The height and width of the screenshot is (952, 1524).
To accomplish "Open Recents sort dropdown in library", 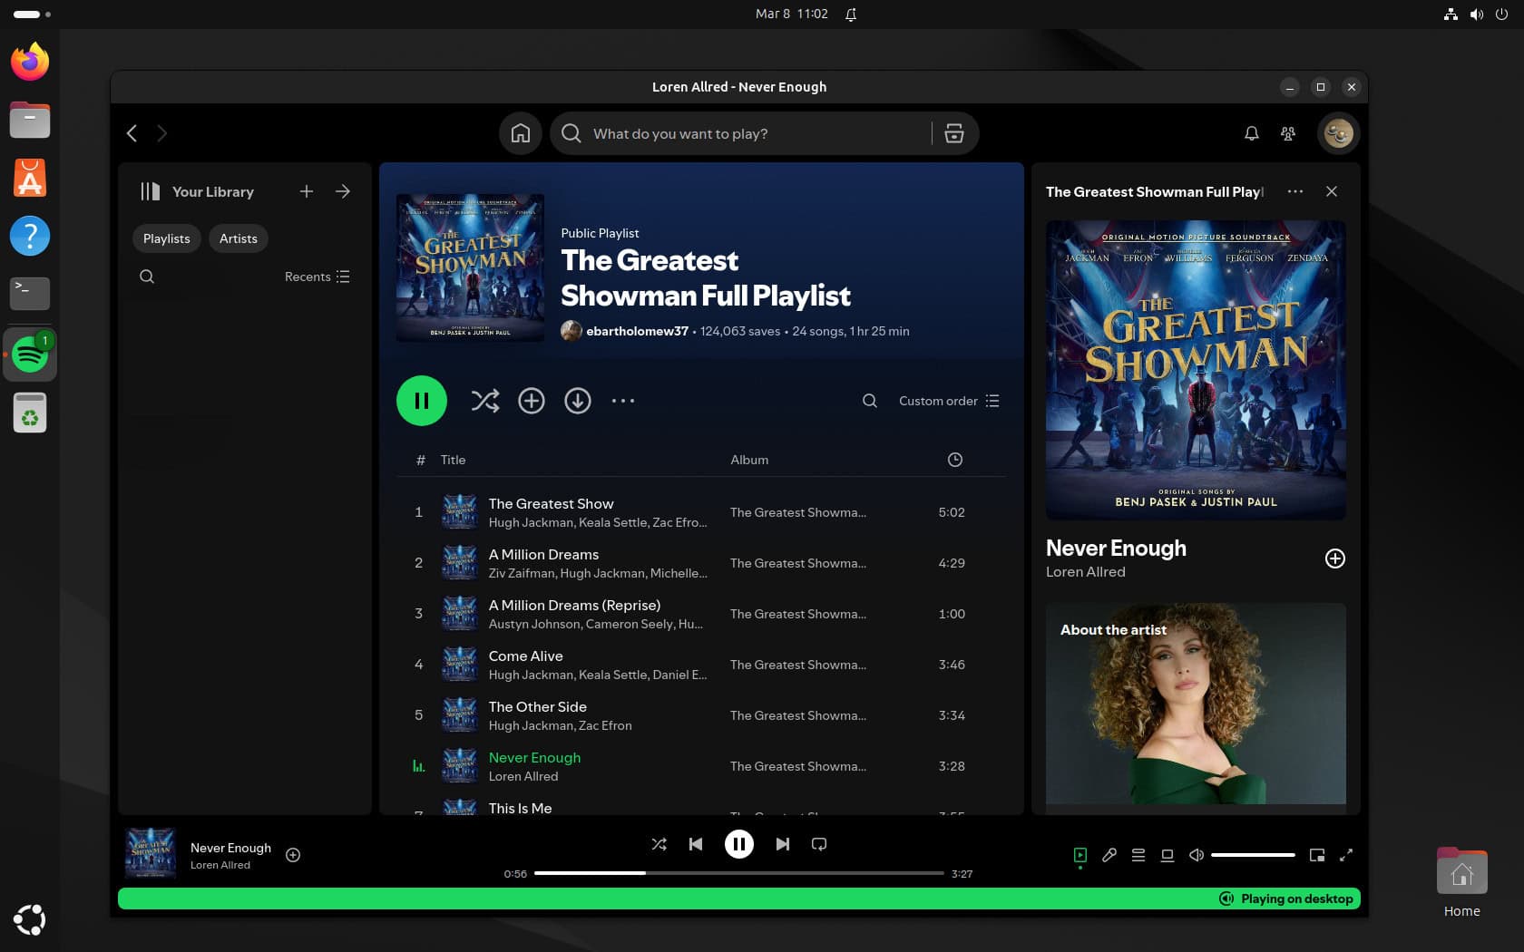I will 317,277.
